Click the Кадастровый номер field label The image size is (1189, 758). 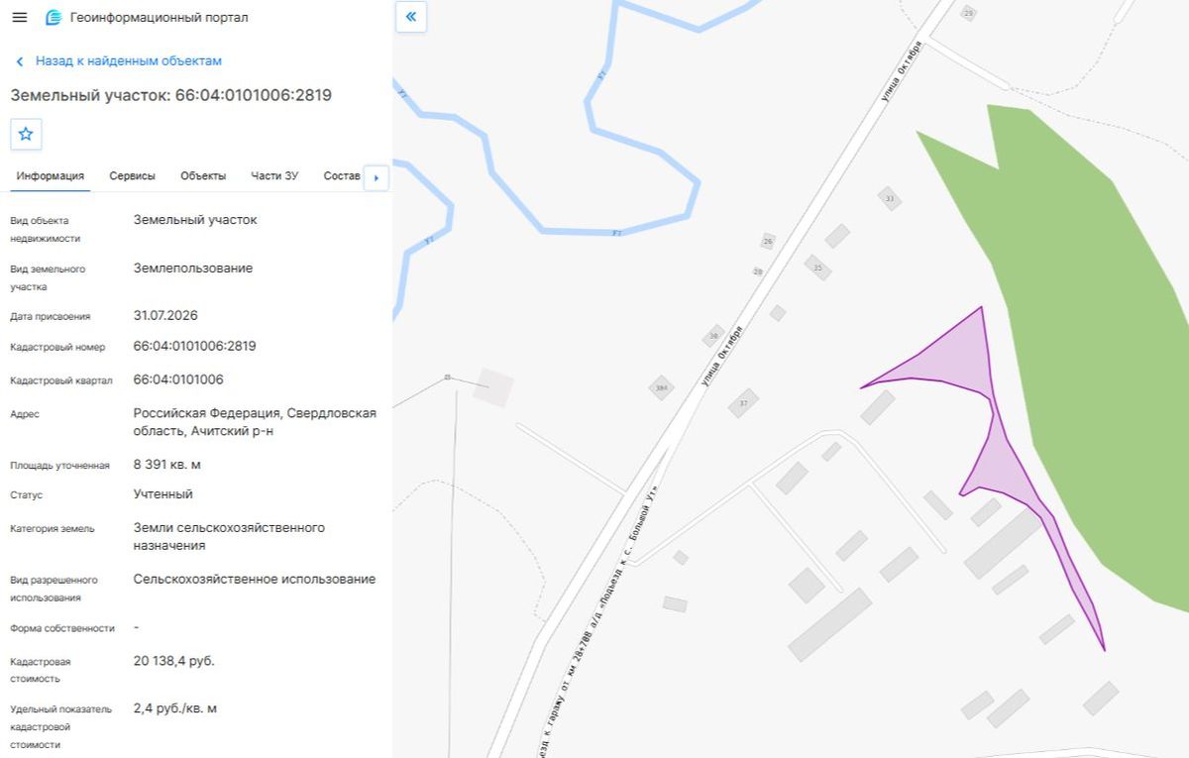click(x=57, y=348)
